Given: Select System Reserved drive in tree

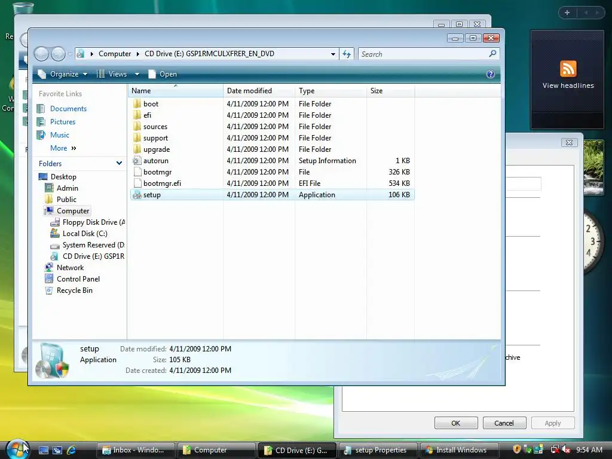Looking at the screenshot, I should tap(93, 244).
